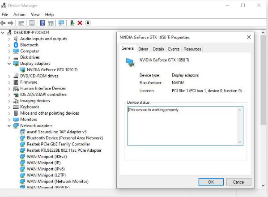This screenshot has width=268, height=197.
Task: Select WAN Miniport (L2TP)
Action: (46, 175)
